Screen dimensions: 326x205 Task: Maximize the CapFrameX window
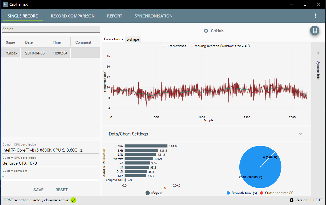coord(305,4)
